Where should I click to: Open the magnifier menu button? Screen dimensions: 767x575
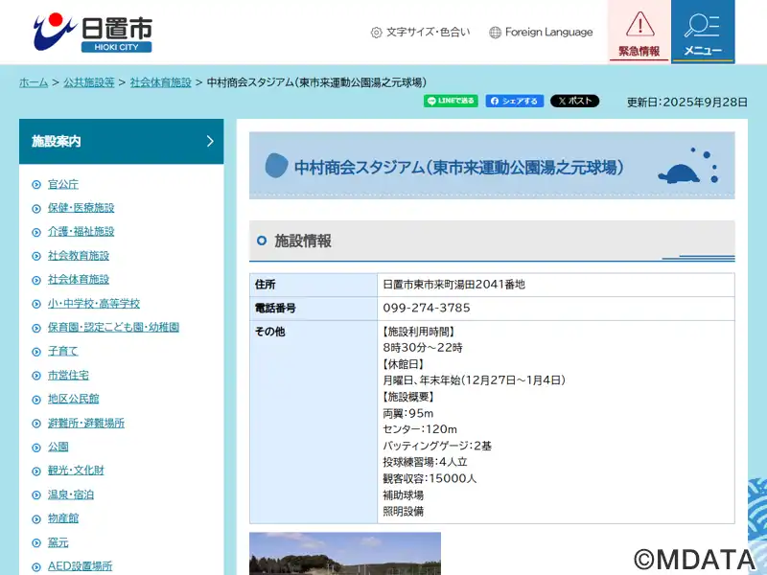point(703,31)
